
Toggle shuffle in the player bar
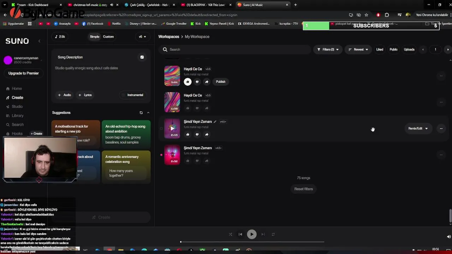click(x=230, y=234)
